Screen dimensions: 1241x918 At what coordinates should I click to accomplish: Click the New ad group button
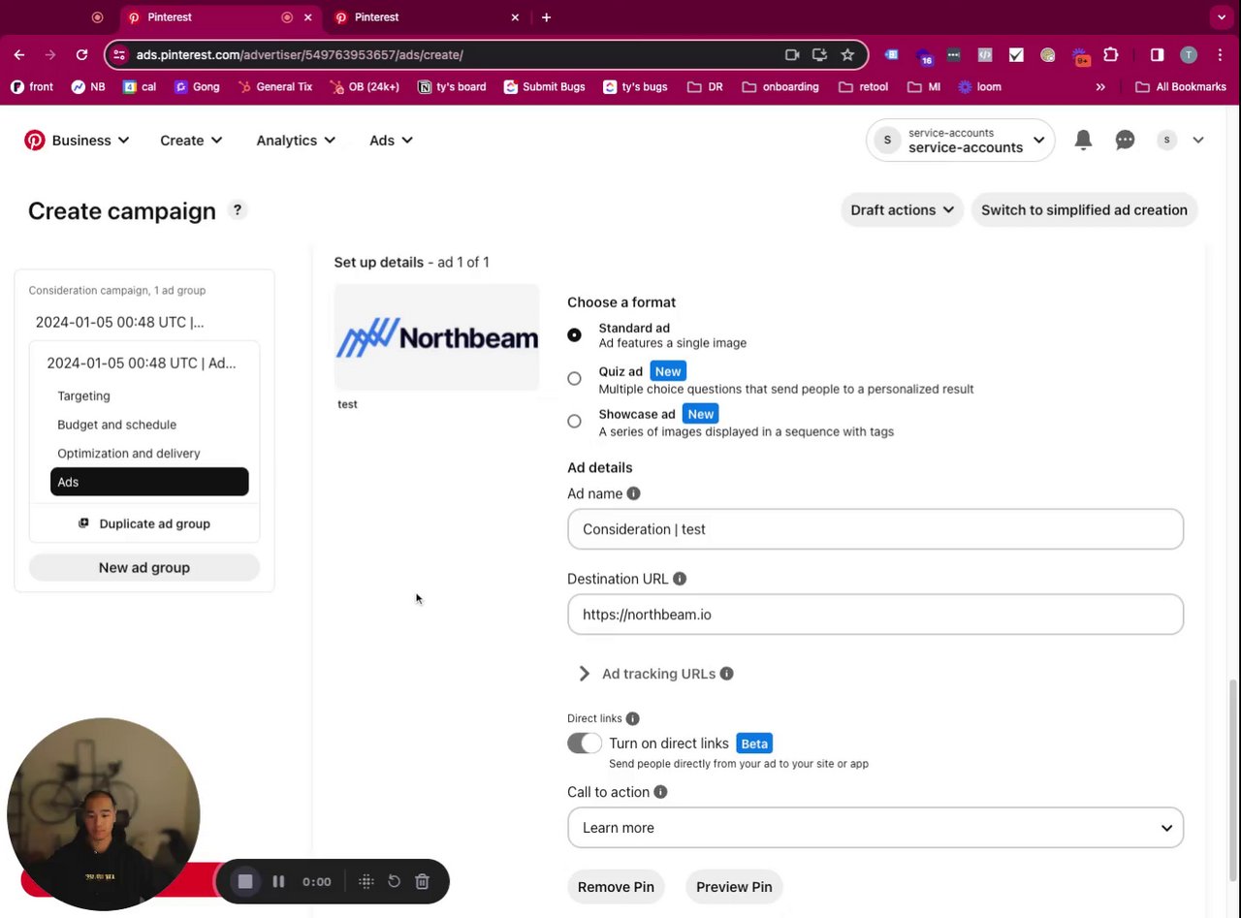coord(144,568)
